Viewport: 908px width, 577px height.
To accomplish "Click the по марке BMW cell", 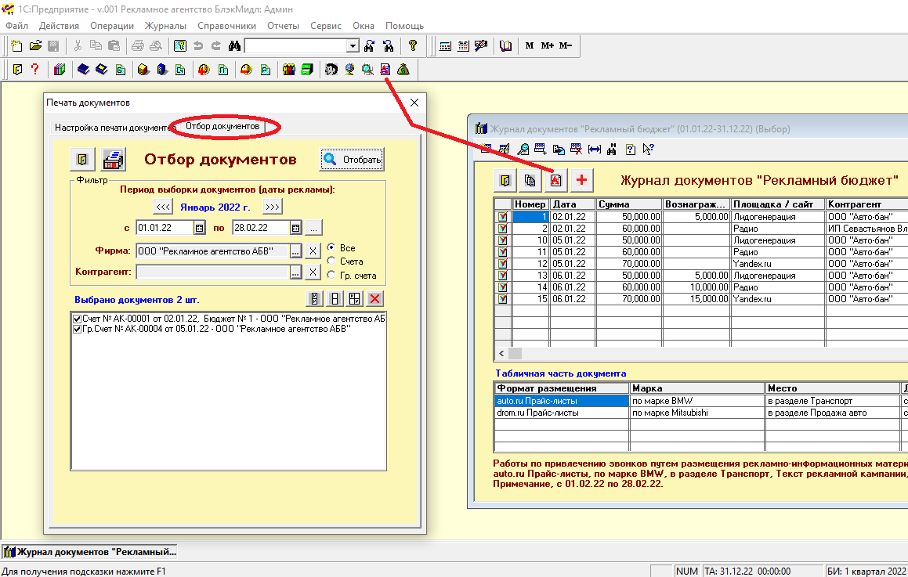I will (x=696, y=401).
